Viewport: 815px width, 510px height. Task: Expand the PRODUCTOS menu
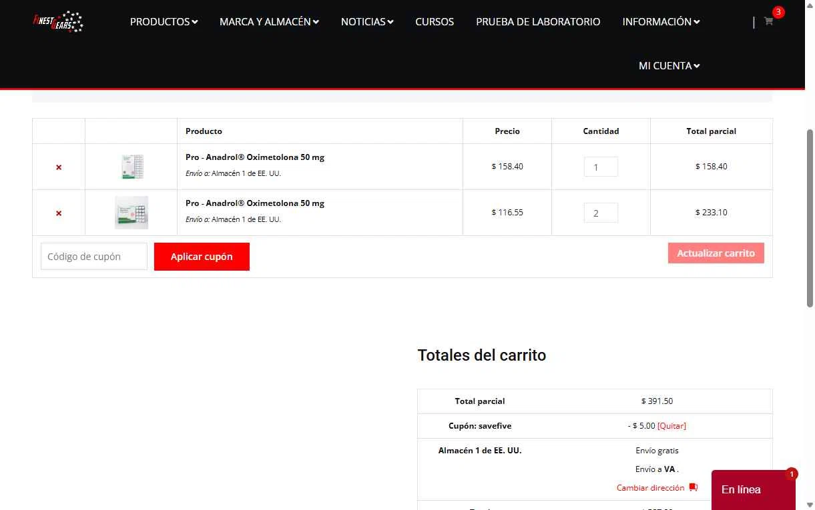click(x=164, y=22)
